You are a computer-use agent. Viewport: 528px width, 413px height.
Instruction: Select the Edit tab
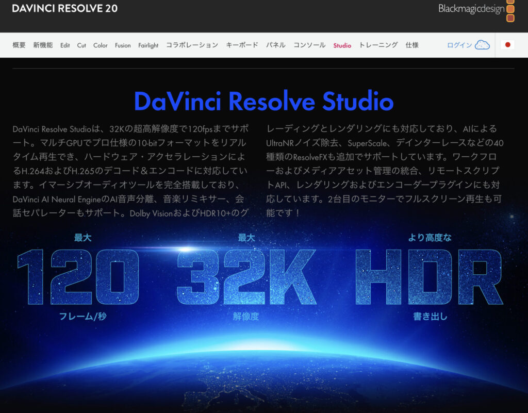pos(65,45)
